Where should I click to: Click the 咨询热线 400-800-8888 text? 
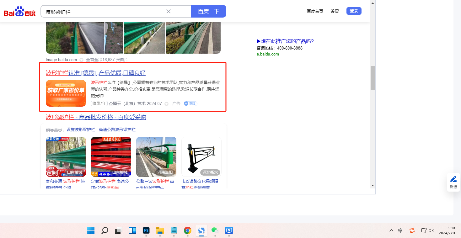[x=280, y=48]
